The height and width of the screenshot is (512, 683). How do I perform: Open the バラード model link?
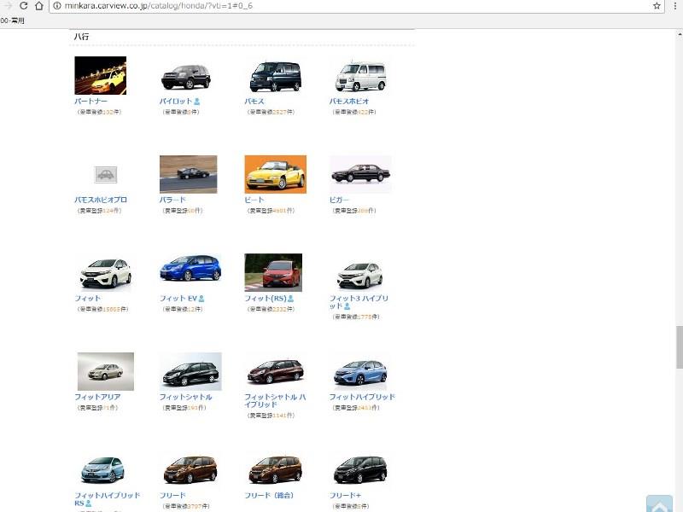click(x=172, y=200)
